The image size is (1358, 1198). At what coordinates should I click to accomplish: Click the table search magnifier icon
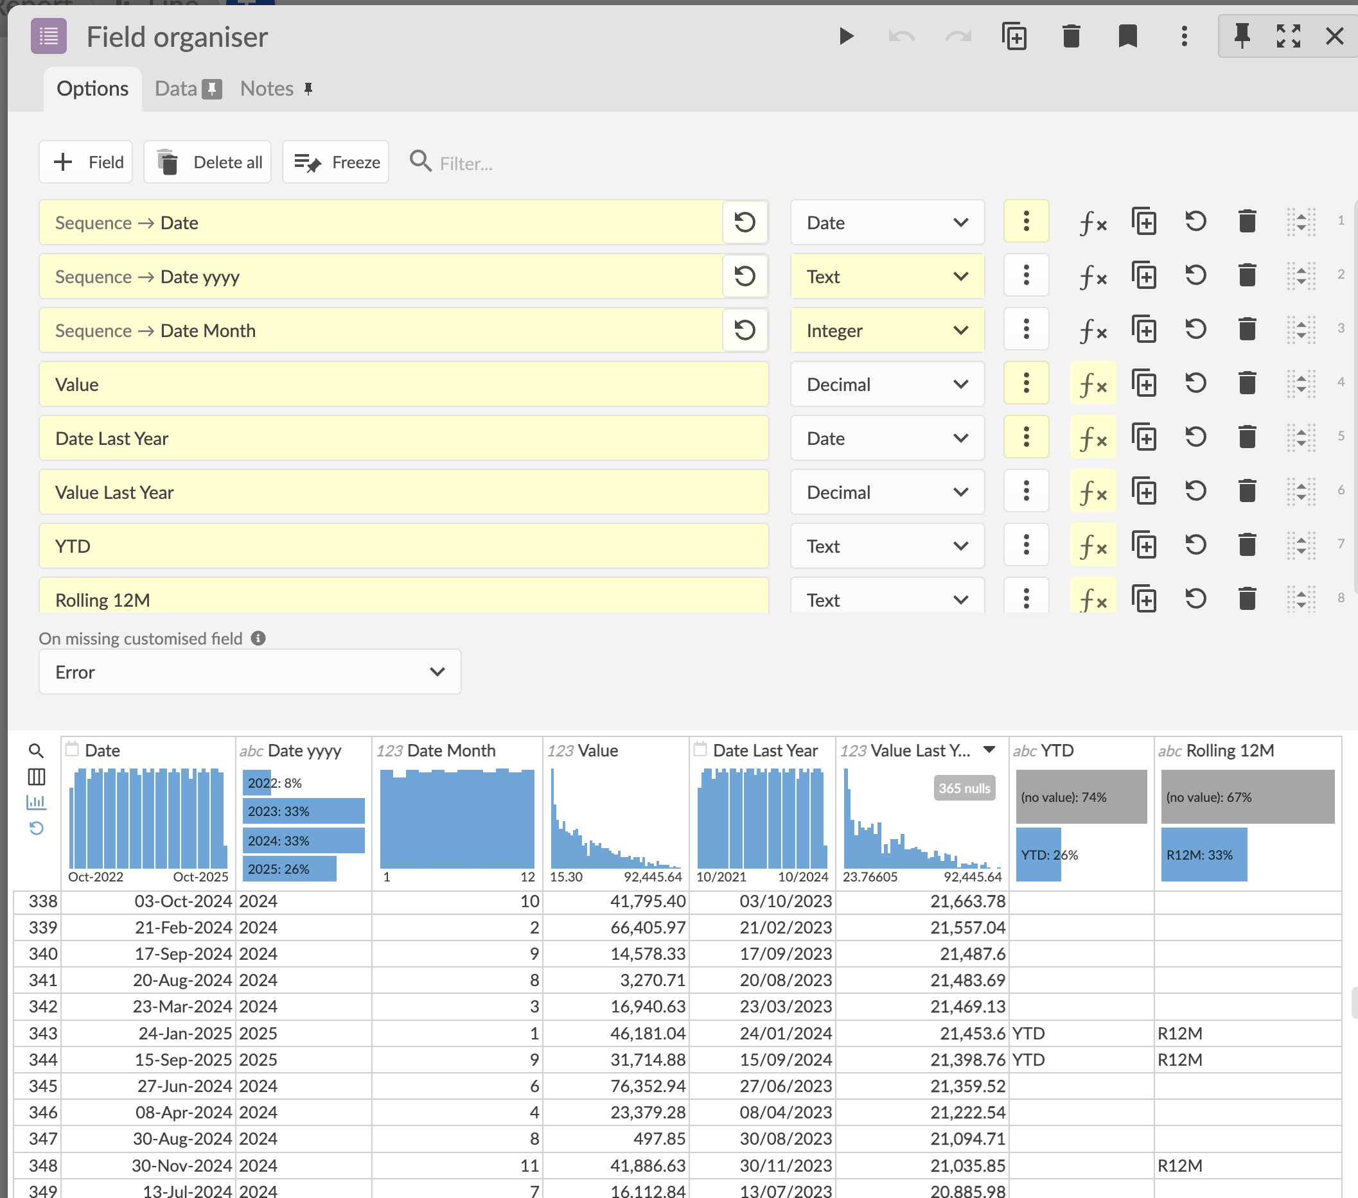coord(37,751)
